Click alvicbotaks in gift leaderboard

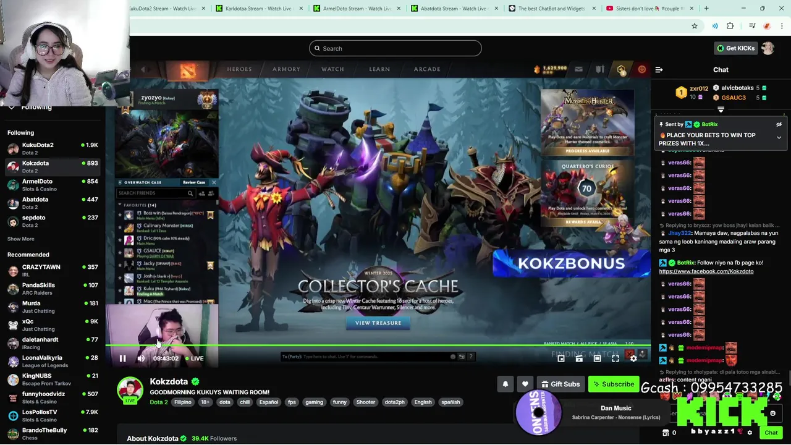[737, 88]
